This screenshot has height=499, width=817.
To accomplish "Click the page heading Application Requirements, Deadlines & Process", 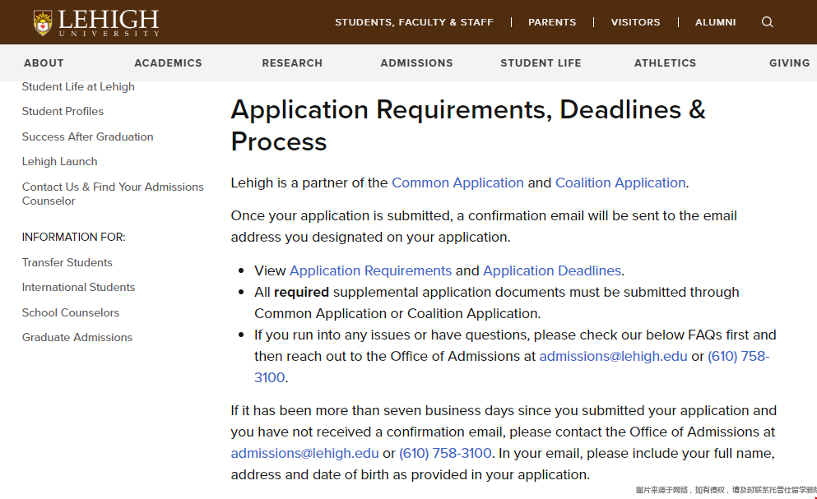I will [x=468, y=126].
